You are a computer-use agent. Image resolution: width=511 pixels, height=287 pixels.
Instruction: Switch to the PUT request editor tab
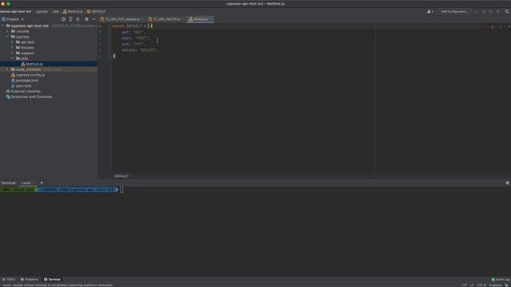122,19
